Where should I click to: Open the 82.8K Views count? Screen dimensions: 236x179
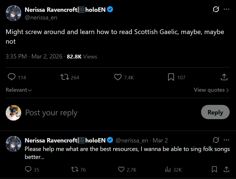pyautogui.click(x=82, y=57)
